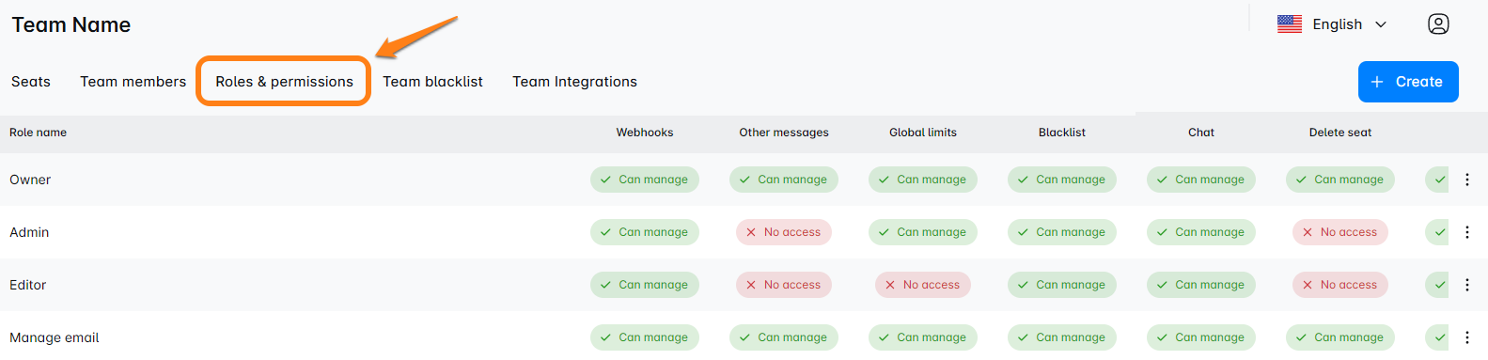1488x360 pixels.
Task: Click Admin's Global limits Can manage badge
Action: click(x=923, y=232)
